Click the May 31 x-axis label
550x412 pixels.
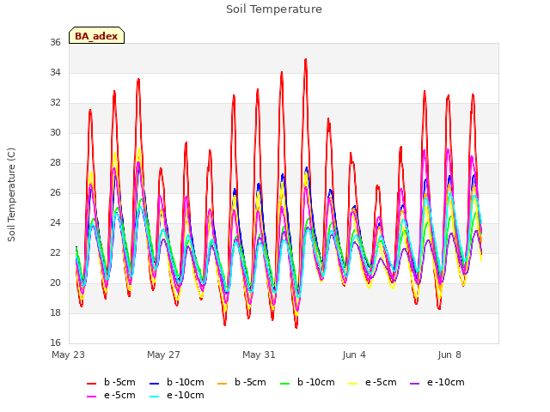pyautogui.click(x=259, y=354)
